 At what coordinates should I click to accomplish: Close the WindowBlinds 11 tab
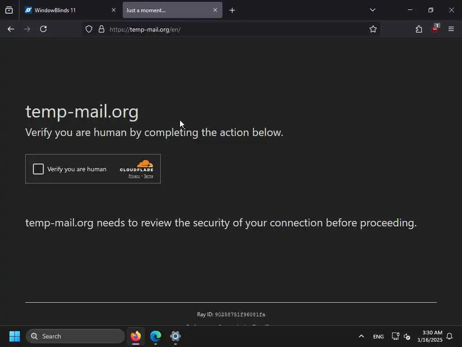pos(114,10)
